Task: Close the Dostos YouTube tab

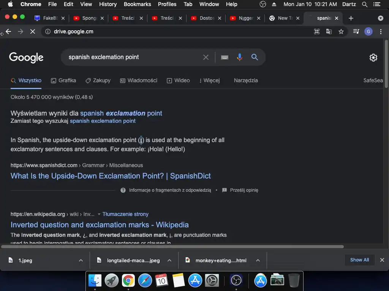Action: click(220, 18)
